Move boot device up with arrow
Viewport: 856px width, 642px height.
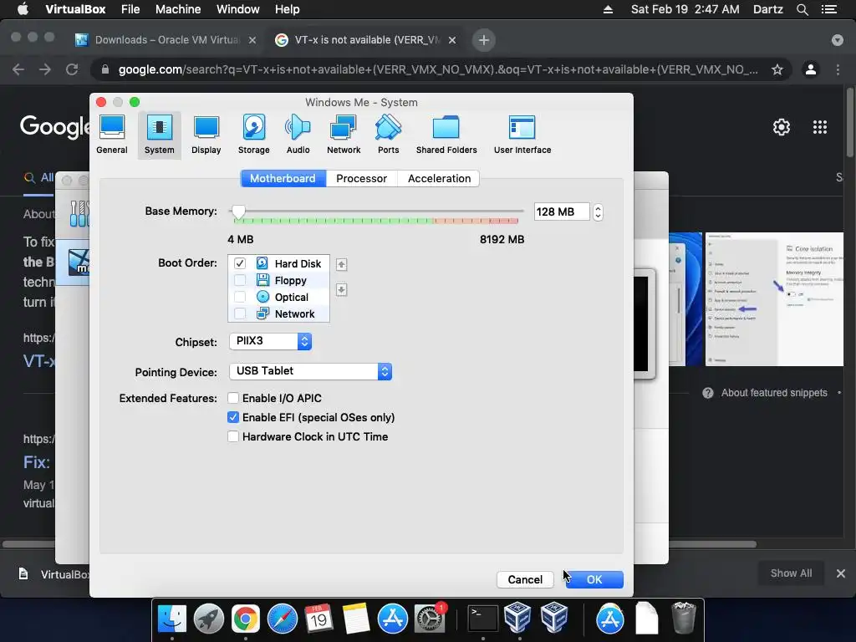pos(341,265)
